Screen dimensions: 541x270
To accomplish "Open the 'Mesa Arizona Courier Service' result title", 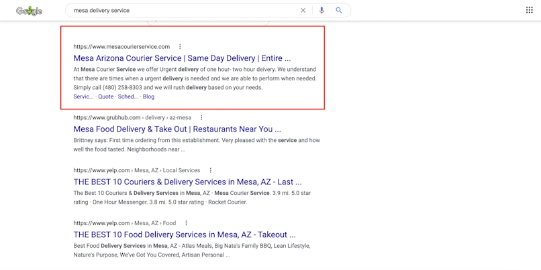I will (182, 58).
